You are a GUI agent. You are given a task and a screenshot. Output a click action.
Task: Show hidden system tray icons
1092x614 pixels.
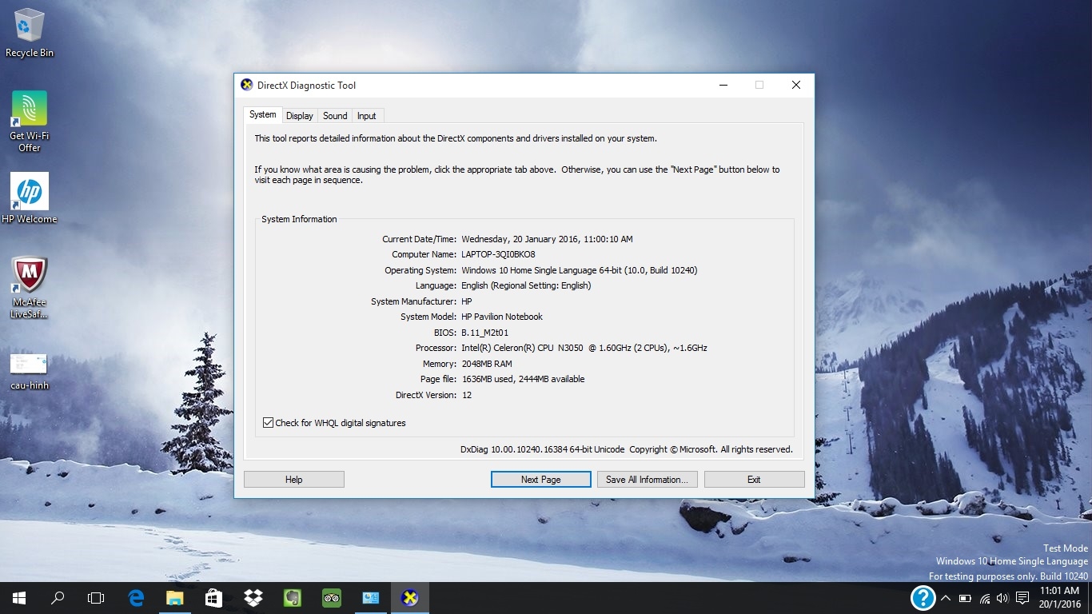tap(946, 597)
